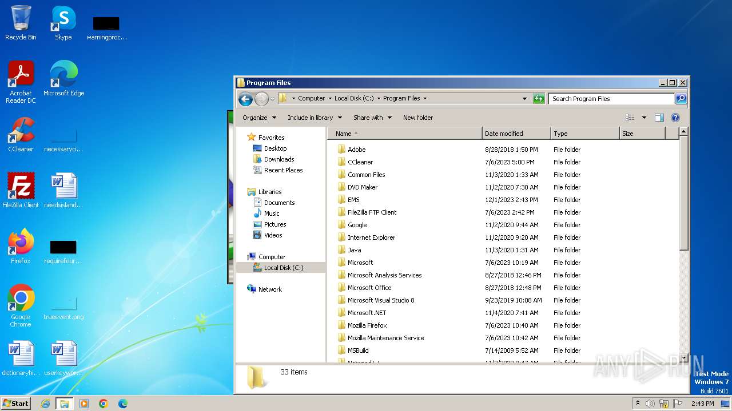Viewport: 732px width, 411px height.
Task: Expand dropdown after Computer breadcrumb
Action: pyautogui.click(x=330, y=98)
